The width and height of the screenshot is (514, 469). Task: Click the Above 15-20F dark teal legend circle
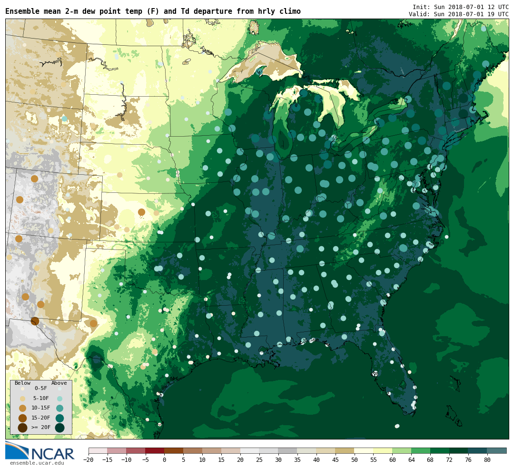click(x=59, y=418)
